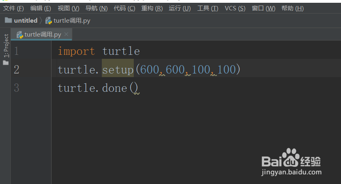Open the 编辑 (Edit) menu
This screenshot has width=341, height=184.
(x=40, y=8)
